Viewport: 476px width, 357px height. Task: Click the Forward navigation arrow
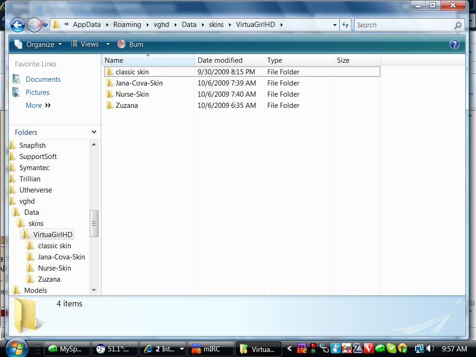pos(34,25)
